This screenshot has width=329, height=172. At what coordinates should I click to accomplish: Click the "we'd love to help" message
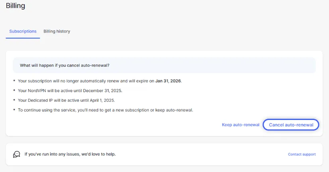coord(70,154)
